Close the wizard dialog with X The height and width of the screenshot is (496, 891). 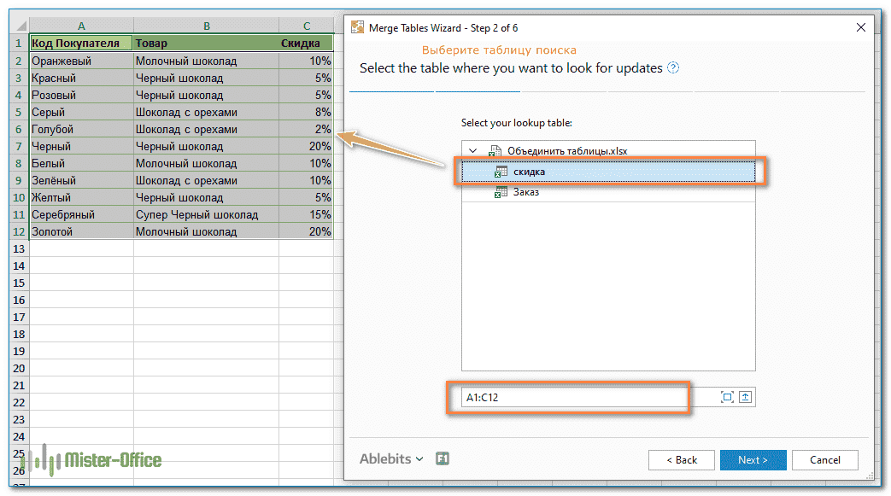[860, 27]
